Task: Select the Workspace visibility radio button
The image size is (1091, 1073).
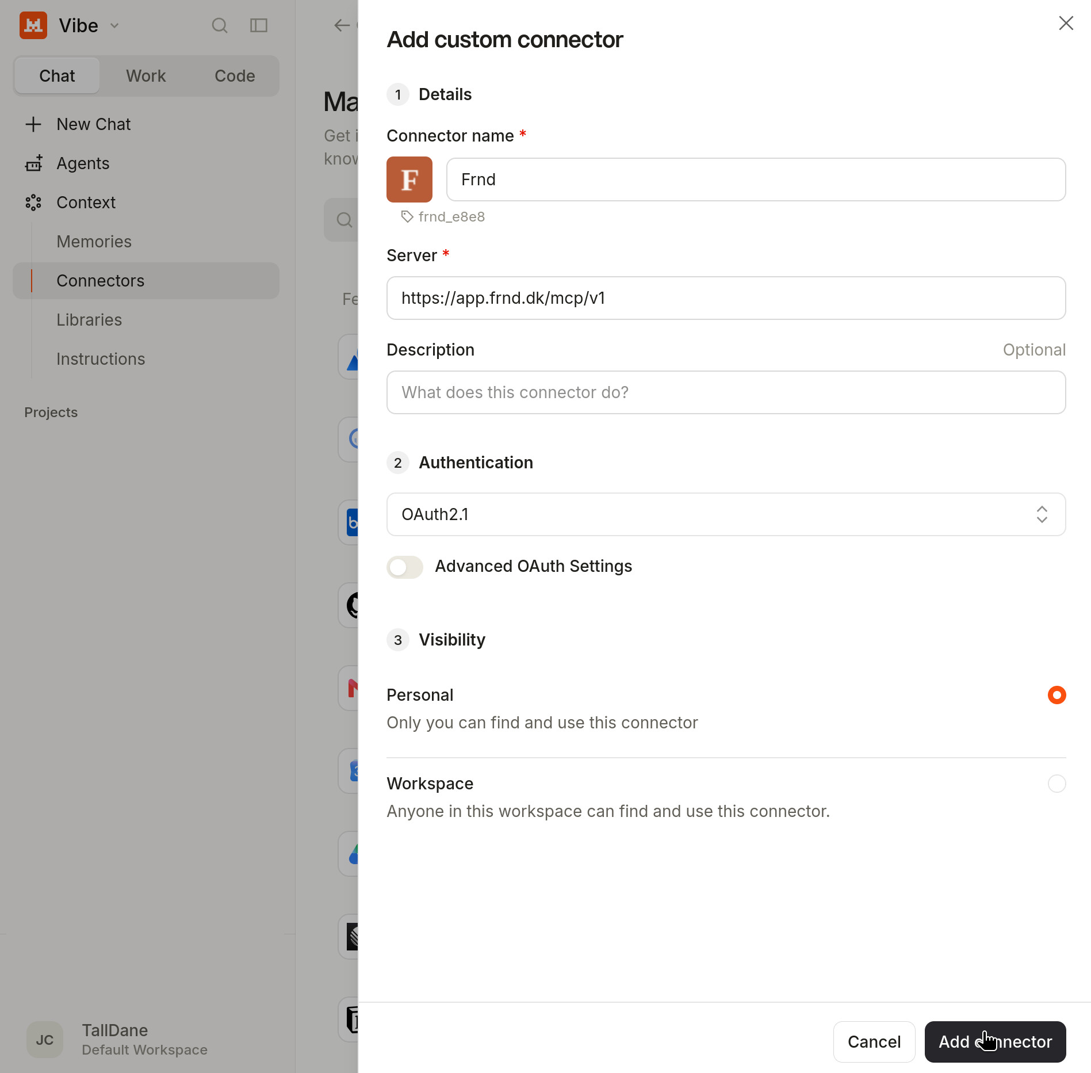Action: [x=1057, y=784]
